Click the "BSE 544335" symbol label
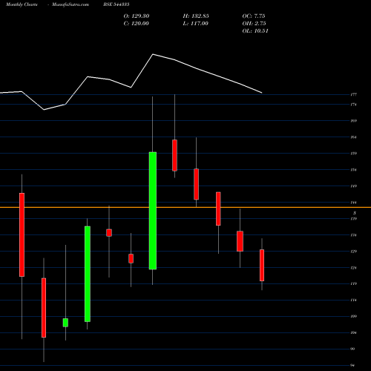Screen dimensions: 371x371 [116, 4]
